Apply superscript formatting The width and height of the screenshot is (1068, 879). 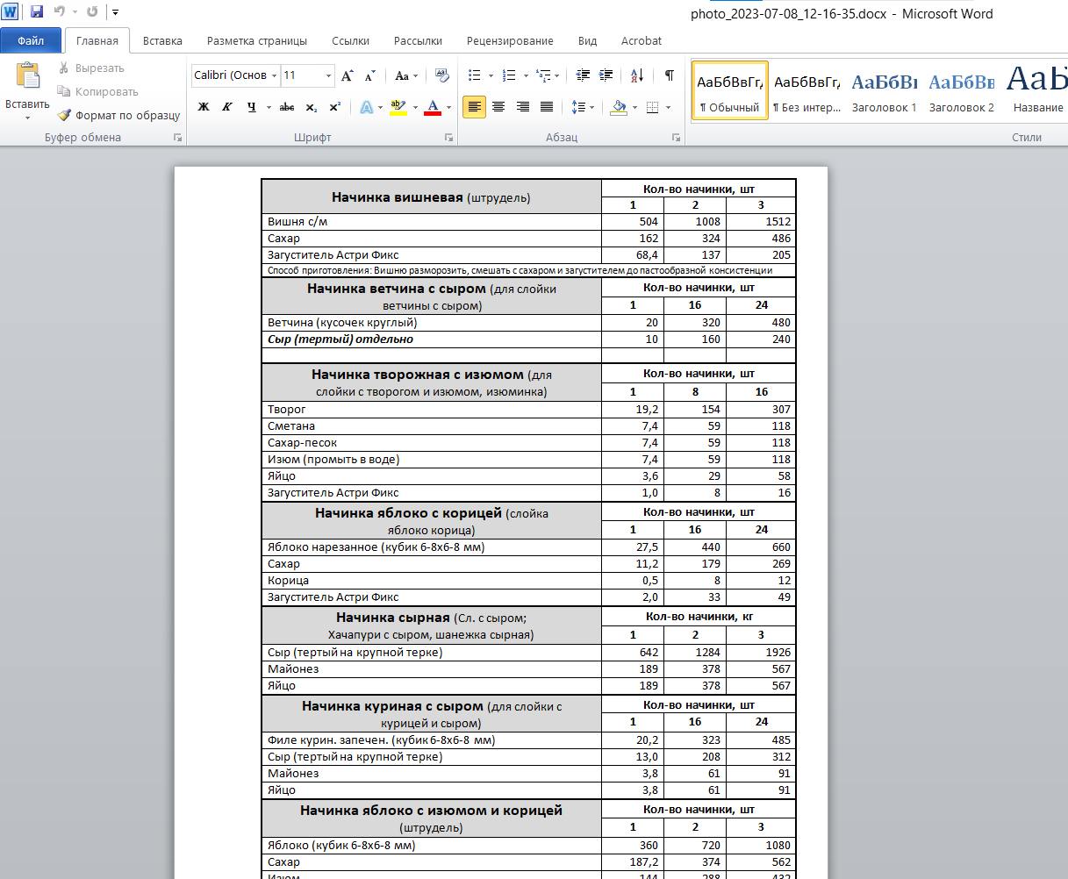click(334, 107)
